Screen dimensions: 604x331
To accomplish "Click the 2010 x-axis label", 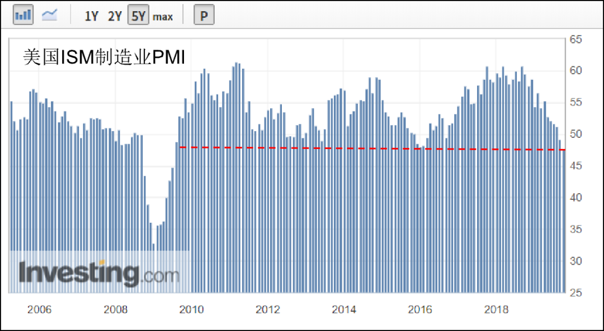I will 191,310.
